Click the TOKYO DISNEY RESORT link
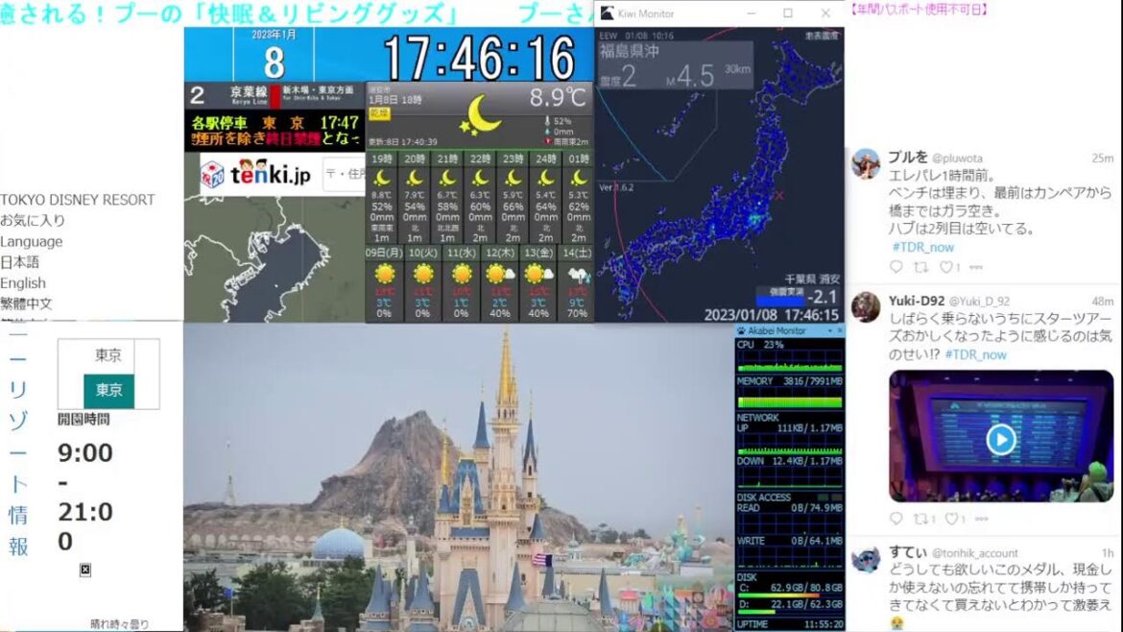This screenshot has height=632, width=1123. pos(79,199)
